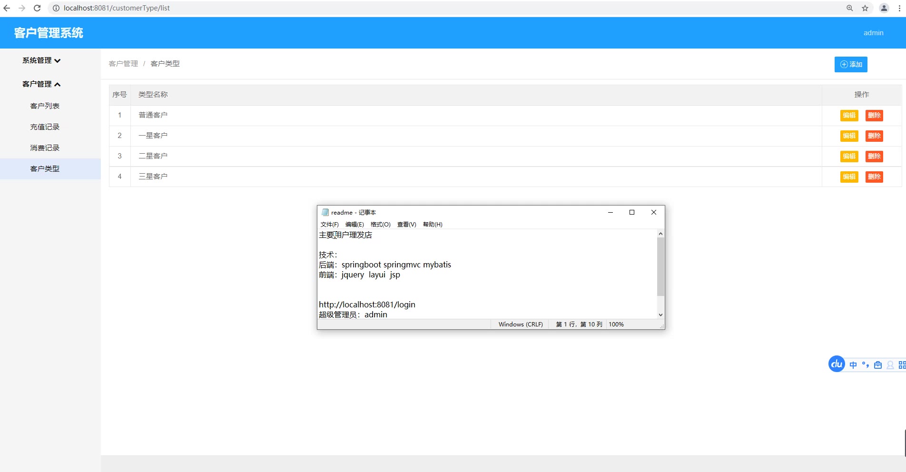The height and width of the screenshot is (472, 906).
Task: Open the 编辑(E) menu in Notepad
Action: tap(355, 225)
